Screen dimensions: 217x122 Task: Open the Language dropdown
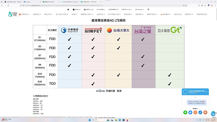pos(140,9)
